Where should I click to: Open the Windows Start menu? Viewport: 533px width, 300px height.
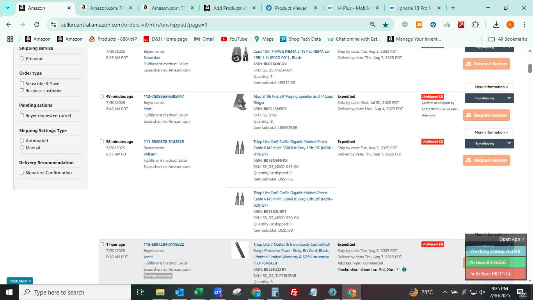coord(9,292)
